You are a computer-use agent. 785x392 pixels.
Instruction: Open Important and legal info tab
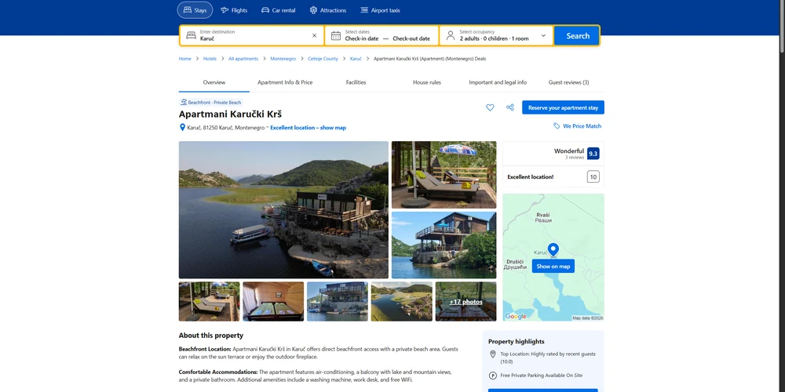[x=498, y=82]
